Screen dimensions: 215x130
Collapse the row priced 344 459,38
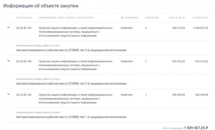8,94
